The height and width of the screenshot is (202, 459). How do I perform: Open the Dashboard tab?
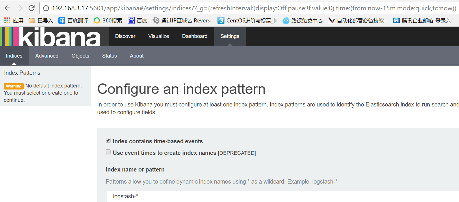point(195,36)
